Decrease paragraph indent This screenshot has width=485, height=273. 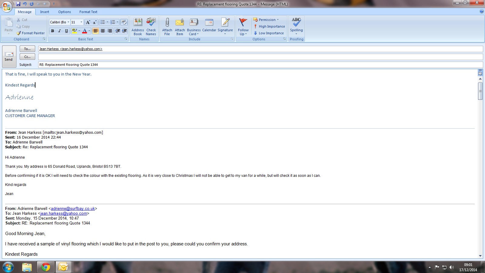point(118,31)
